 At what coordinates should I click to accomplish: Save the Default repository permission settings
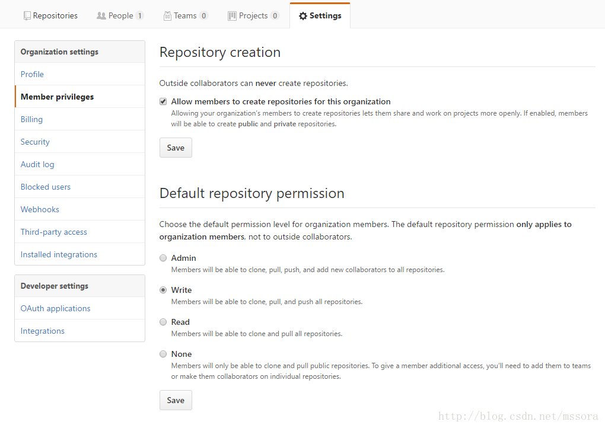coord(176,400)
